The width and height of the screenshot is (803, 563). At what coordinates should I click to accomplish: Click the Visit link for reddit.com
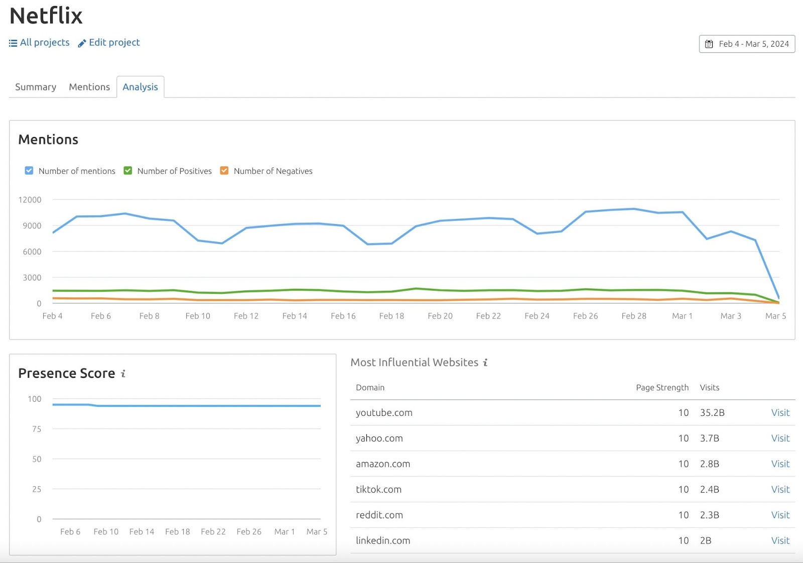[x=780, y=515]
